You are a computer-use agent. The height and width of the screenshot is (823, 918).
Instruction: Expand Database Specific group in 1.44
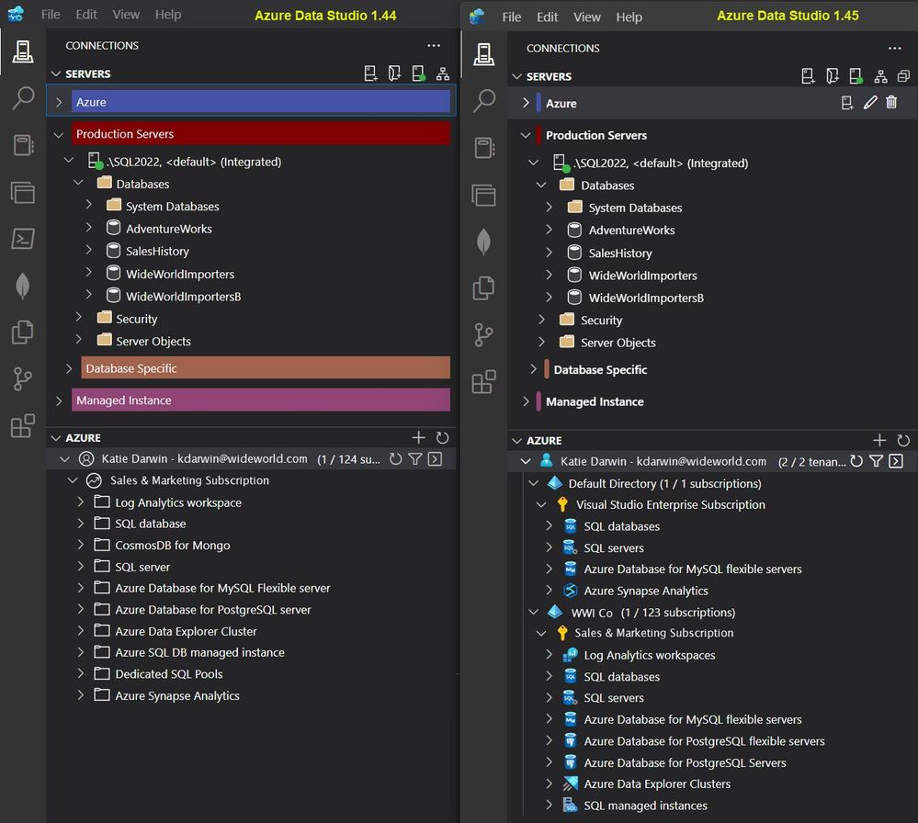(x=69, y=368)
